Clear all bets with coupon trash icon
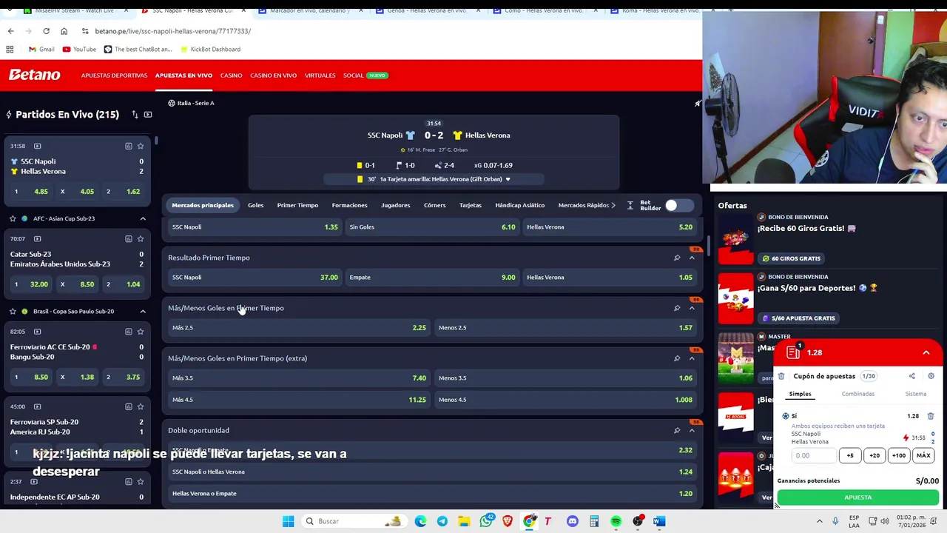Viewport: 947px width, 533px height. (x=781, y=376)
